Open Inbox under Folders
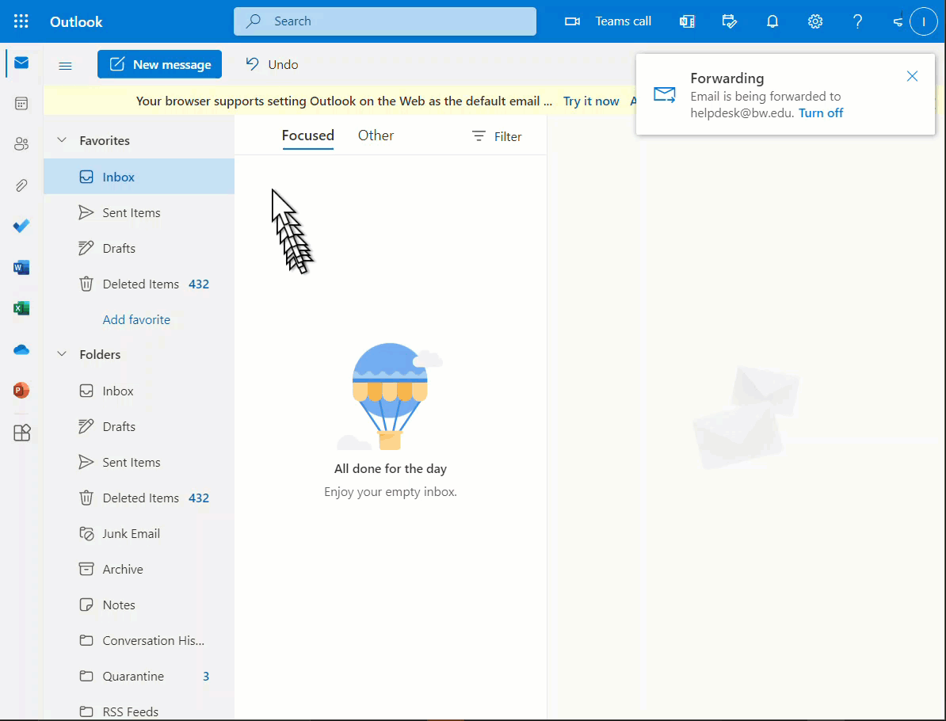Screen dimensions: 946x721 139,391
